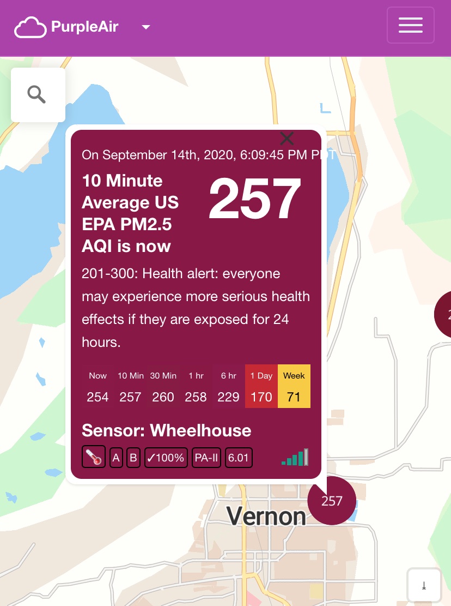Click the 257 sensor marker on map

(332, 501)
